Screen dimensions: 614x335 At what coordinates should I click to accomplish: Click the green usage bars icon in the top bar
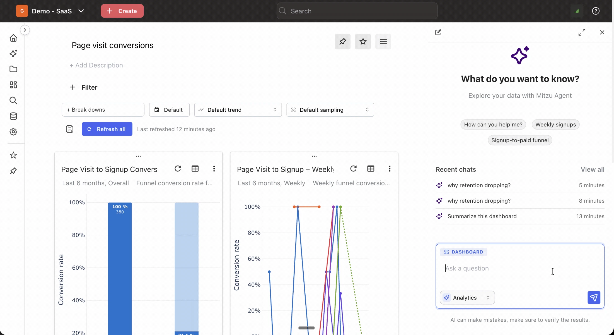(x=577, y=11)
